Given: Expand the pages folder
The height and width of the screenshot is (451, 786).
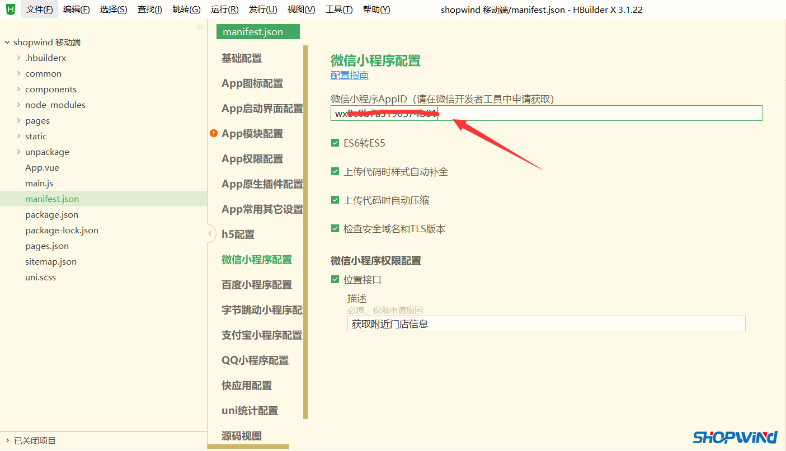Looking at the screenshot, I should point(18,120).
